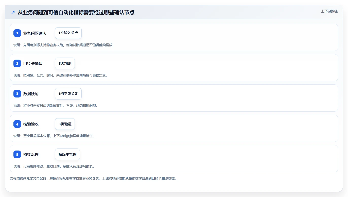348x197 pixels.
Task: Click the description starting 至少覆盖样本复算
Action: pyautogui.click(x=54, y=136)
